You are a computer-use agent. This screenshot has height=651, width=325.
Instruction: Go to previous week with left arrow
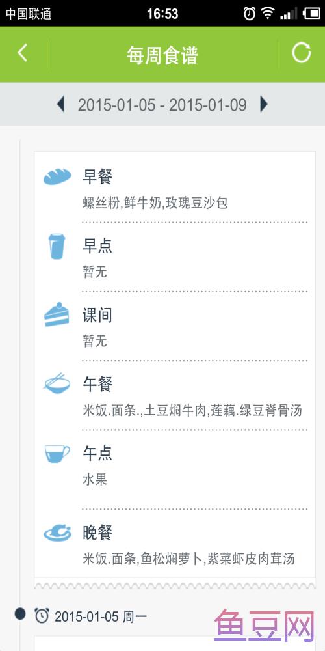(60, 104)
